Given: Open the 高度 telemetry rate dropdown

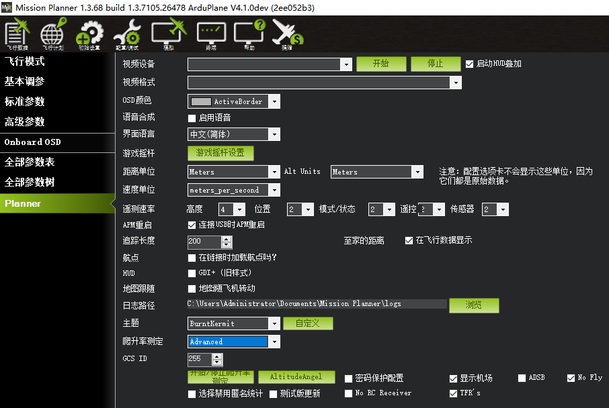Looking at the screenshot, I should [x=240, y=209].
